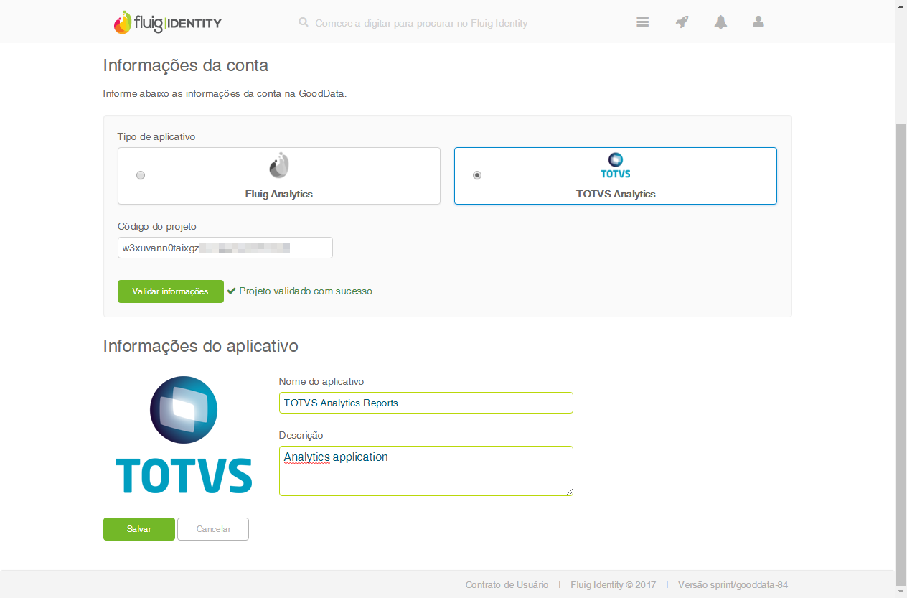Open the hamburger menu icon
Image resolution: width=907 pixels, height=598 pixels.
(642, 22)
